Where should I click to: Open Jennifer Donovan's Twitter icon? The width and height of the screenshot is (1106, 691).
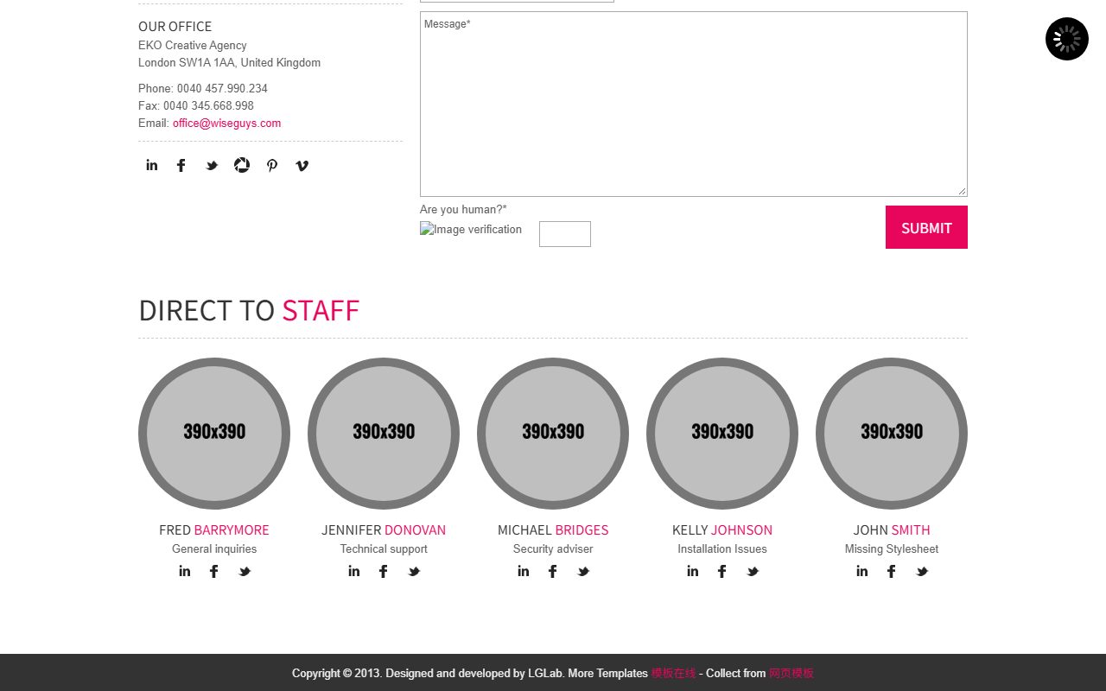(x=414, y=571)
